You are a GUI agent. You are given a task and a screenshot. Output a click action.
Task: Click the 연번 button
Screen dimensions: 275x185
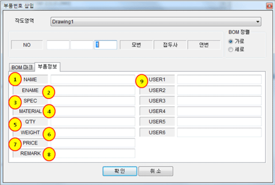(204, 45)
